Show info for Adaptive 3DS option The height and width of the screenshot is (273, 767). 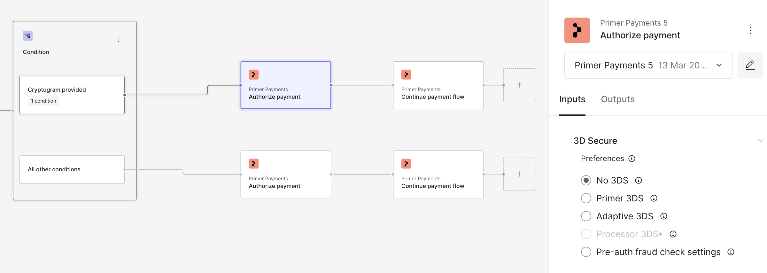(x=664, y=216)
